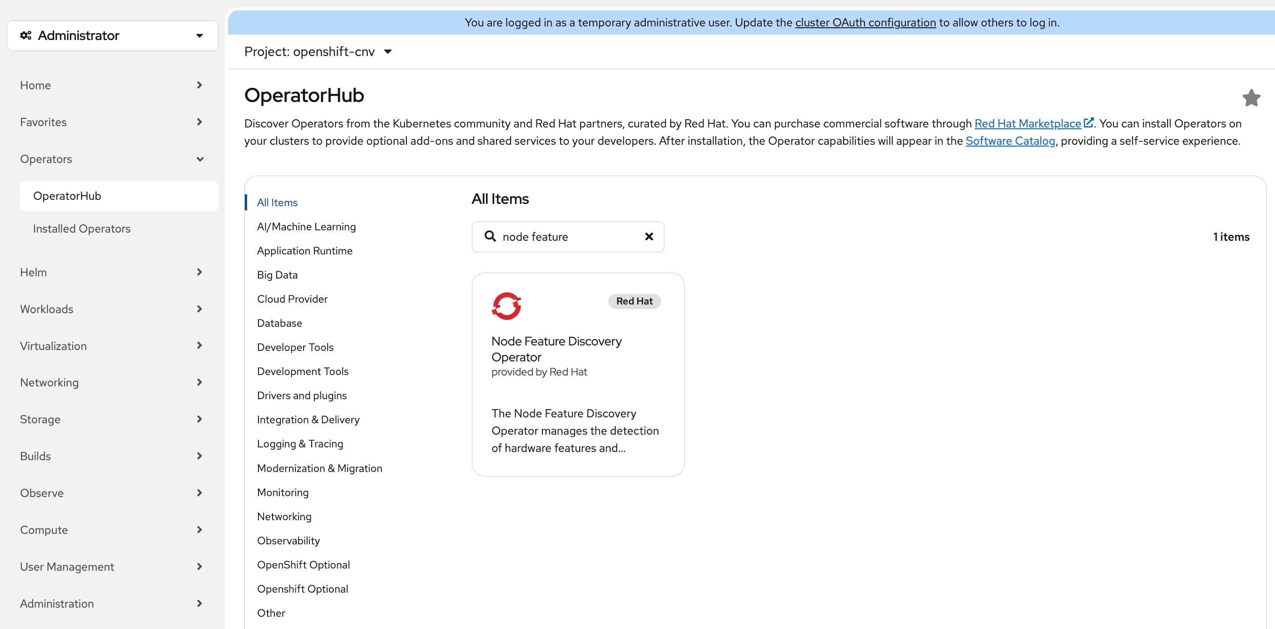Expand the Compute navigation section
Screen dimensions: 1275x629
click(112, 529)
